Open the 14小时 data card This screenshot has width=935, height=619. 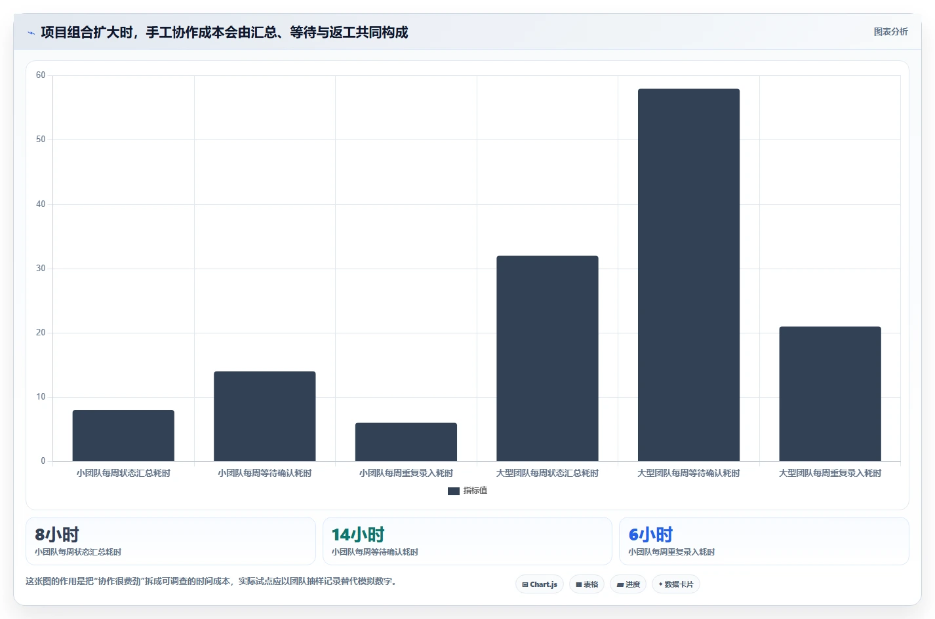[x=467, y=541]
